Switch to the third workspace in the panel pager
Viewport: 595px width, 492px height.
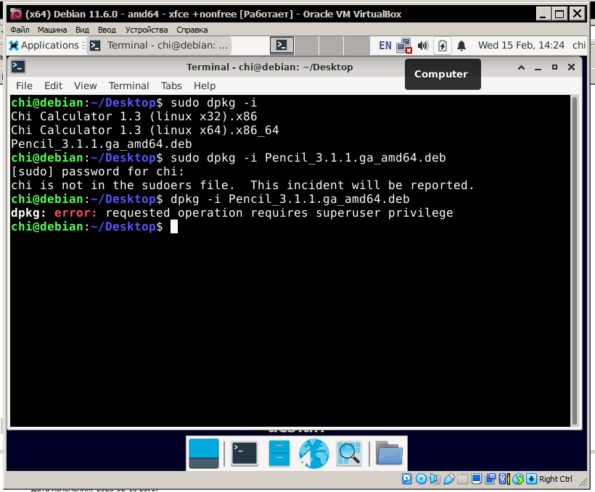(x=332, y=46)
